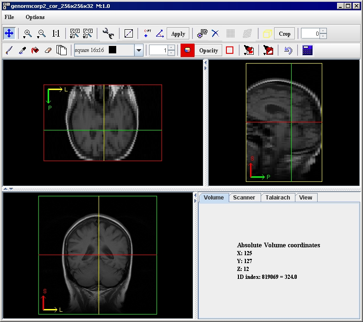Click the magnifier zoom in icon
This screenshot has height=322, width=363.
28,33
